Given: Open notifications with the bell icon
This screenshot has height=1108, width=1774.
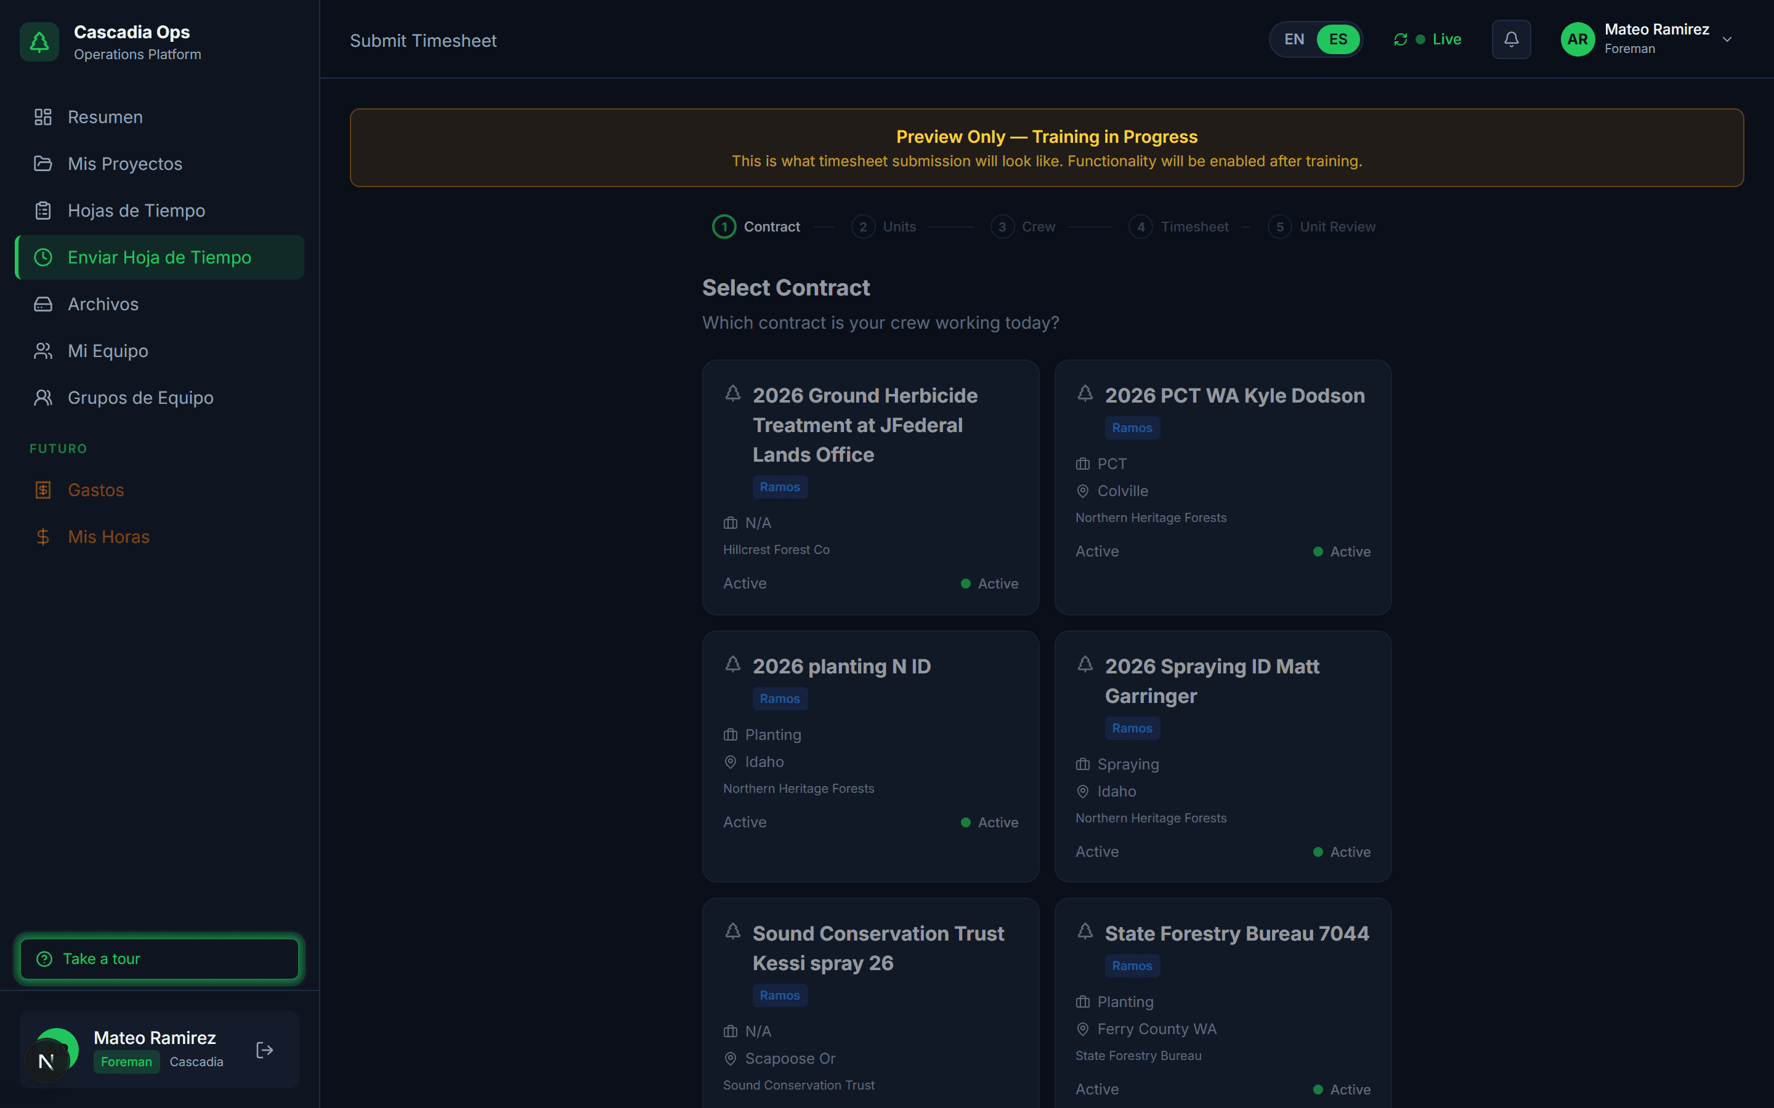Looking at the screenshot, I should (x=1512, y=39).
